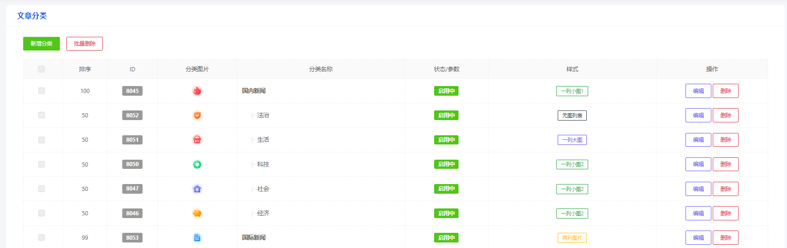Click the purple house icon for 社会

tap(197, 189)
